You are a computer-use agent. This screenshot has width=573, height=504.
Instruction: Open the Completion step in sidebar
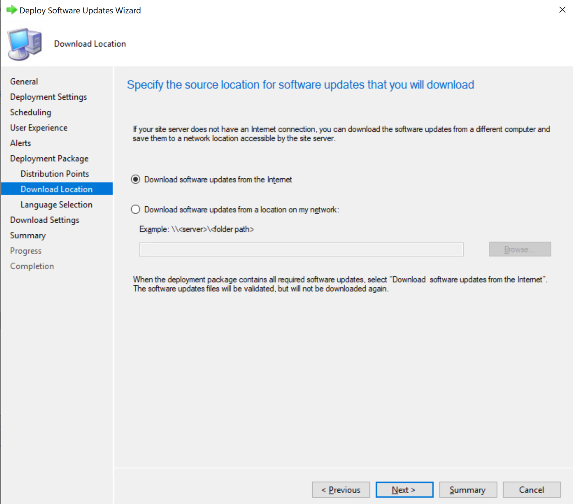(x=32, y=266)
